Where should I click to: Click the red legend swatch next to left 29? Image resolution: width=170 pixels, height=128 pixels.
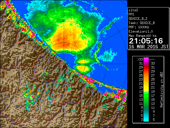pos(146,67)
